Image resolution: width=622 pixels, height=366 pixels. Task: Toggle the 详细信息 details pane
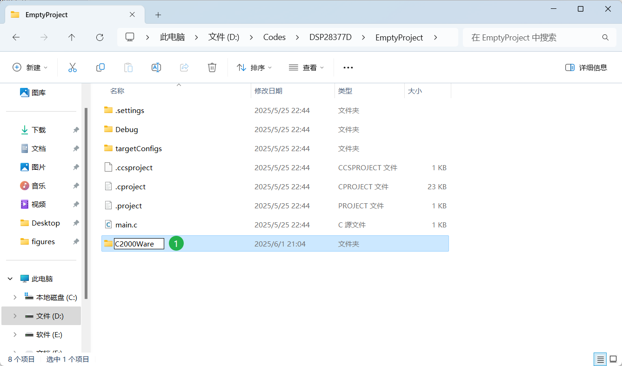click(x=586, y=67)
